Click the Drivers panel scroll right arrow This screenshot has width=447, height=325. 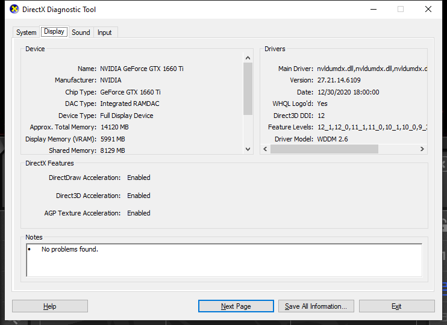[422, 149]
